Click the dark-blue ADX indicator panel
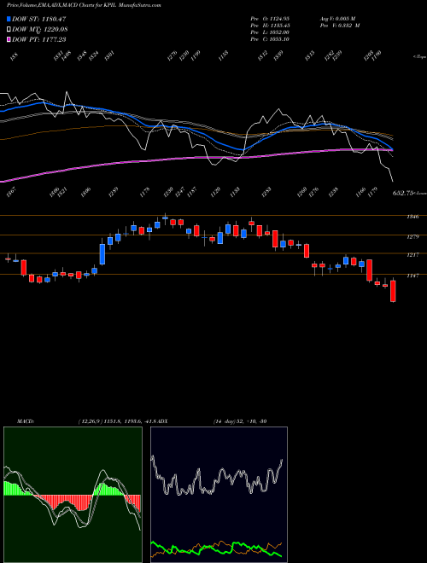The height and width of the screenshot is (563, 427). pos(219,495)
